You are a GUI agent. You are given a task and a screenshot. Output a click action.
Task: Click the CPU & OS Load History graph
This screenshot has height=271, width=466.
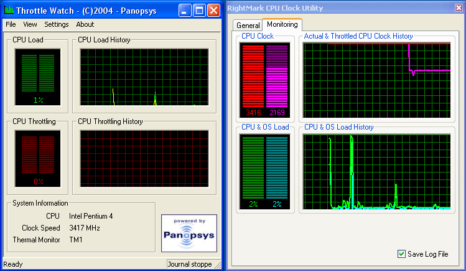(376, 172)
